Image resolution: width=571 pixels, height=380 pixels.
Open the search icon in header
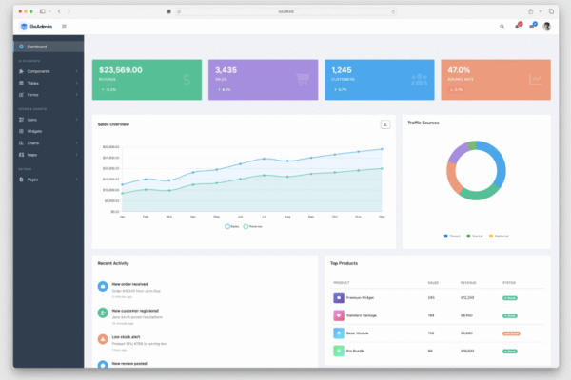coord(502,27)
